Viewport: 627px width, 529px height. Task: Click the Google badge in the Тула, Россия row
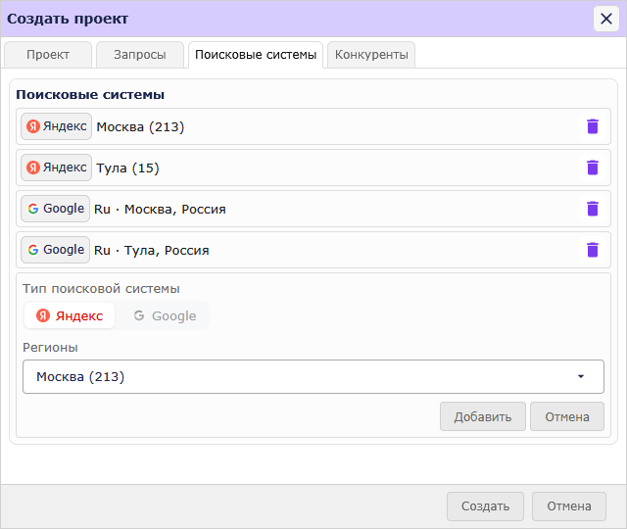point(55,250)
